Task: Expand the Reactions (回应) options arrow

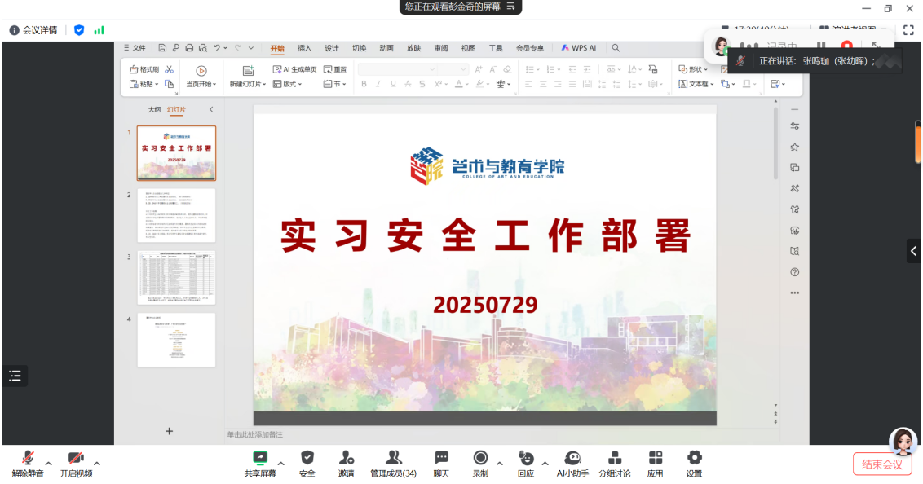Action: coord(545,464)
